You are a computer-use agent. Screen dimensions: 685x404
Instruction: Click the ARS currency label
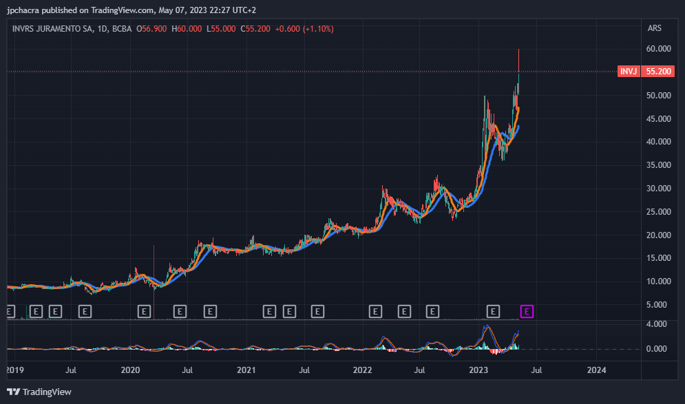(655, 28)
